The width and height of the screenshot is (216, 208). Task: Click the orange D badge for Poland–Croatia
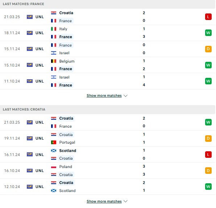[208, 171]
